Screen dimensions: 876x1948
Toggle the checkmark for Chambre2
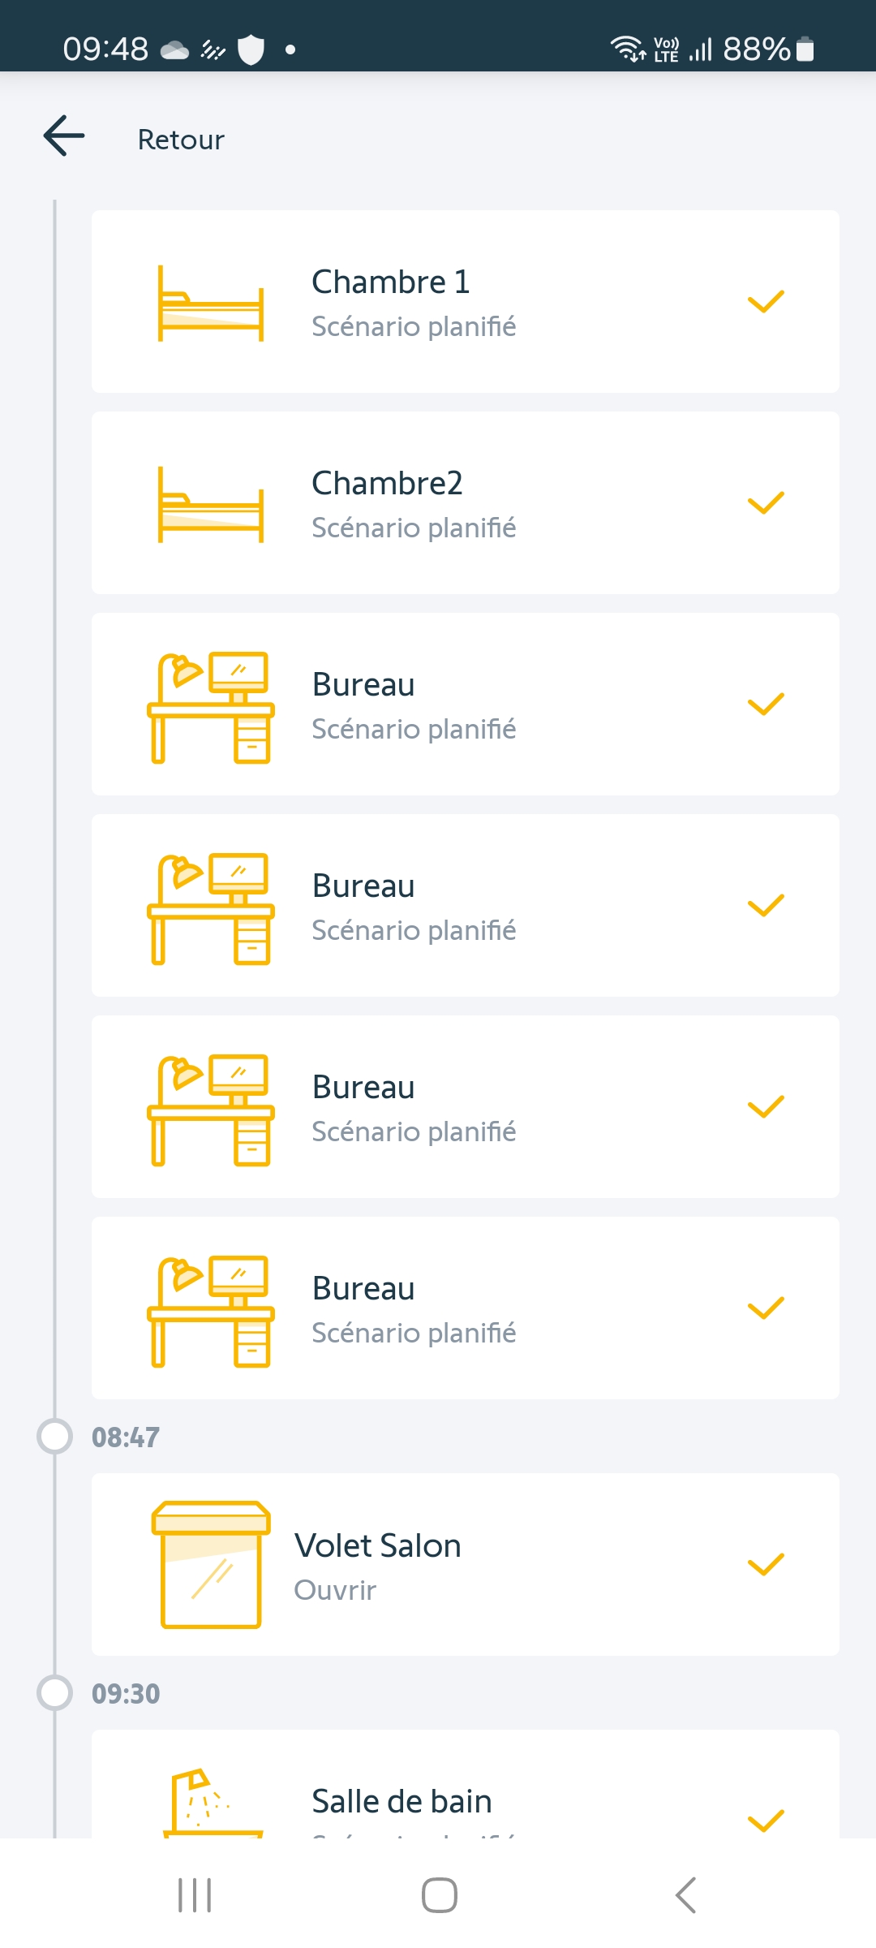point(766,503)
